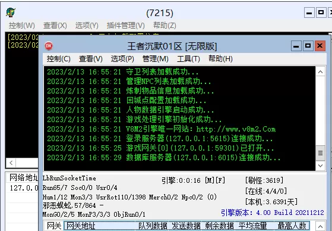This screenshot has width=332, height=231.
Task: Maximize the 7215 window
Action: pyautogui.click(x=321, y=13)
